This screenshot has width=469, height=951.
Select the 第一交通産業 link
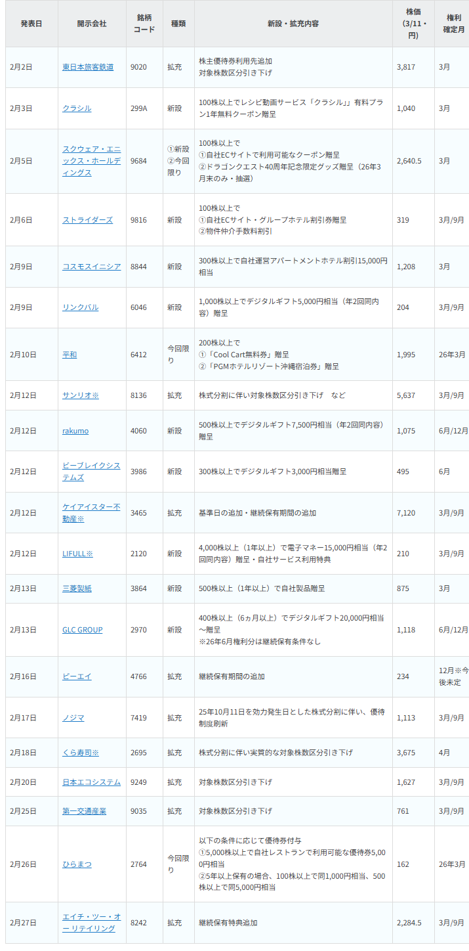pos(84,811)
